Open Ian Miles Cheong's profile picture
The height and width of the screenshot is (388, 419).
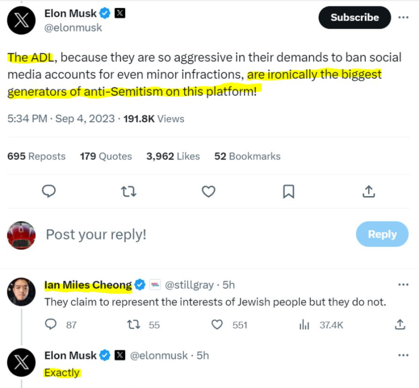tap(22, 293)
